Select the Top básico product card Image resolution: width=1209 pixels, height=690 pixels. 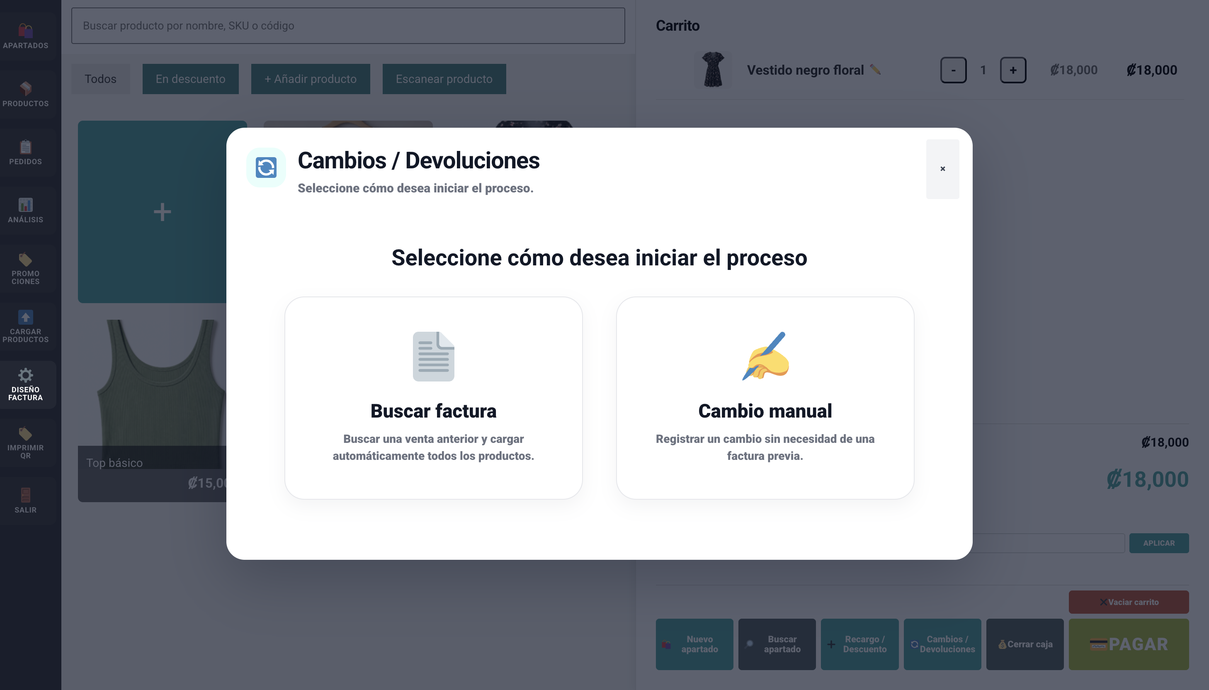click(153, 411)
